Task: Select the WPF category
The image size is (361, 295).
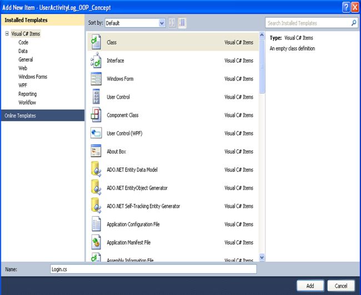Action: point(23,85)
